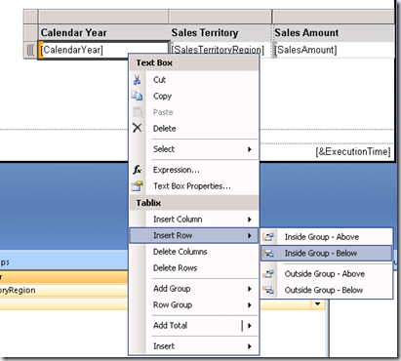Screen dimensions: 401x361
Task: Click the row handle beside header row
Action: [30, 33]
